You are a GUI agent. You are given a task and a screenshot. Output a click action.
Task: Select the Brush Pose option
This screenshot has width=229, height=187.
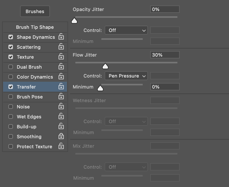(x=30, y=97)
